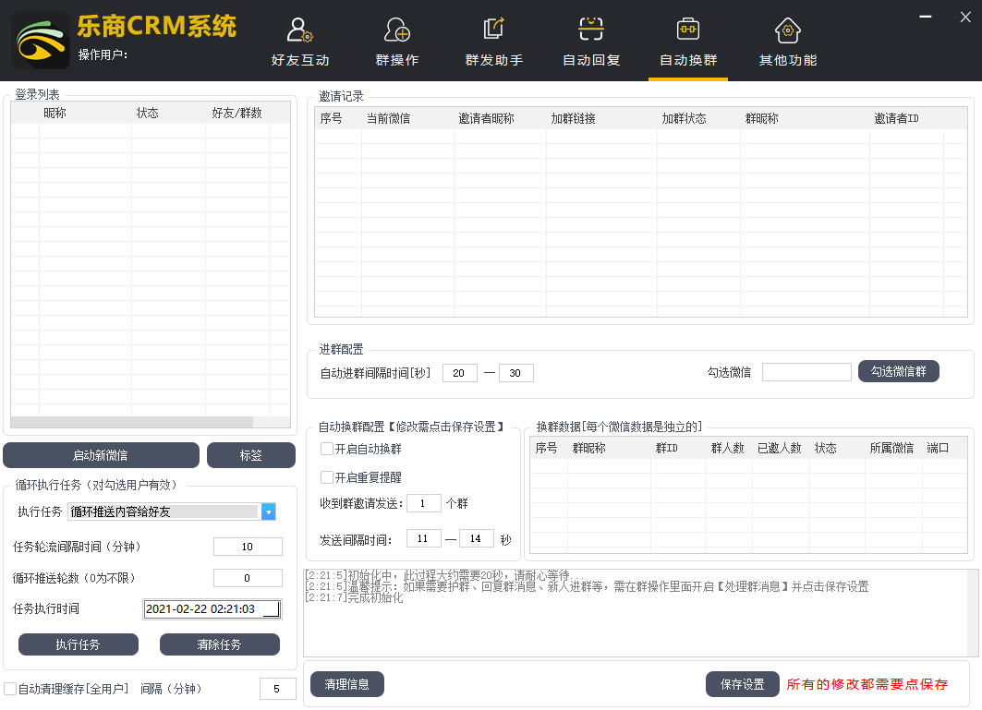
Task: Click the 收到群邀请发送 field showing 1
Action: tap(423, 503)
